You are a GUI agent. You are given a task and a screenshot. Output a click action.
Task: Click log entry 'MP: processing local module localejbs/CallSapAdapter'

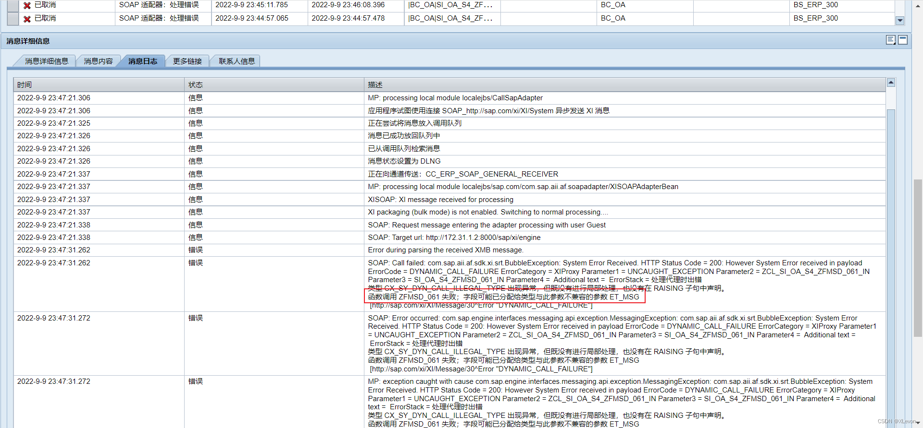[x=455, y=98]
